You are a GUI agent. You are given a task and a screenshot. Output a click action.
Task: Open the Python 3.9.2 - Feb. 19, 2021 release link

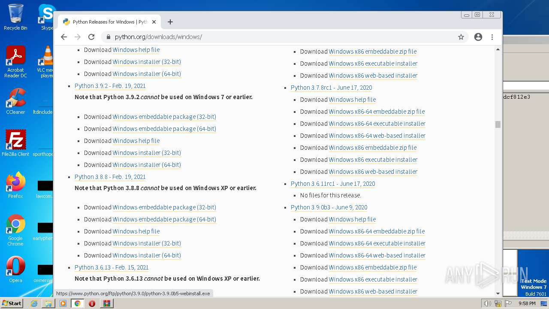tap(110, 86)
